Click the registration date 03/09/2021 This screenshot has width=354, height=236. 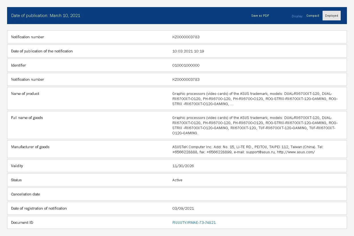183,208
